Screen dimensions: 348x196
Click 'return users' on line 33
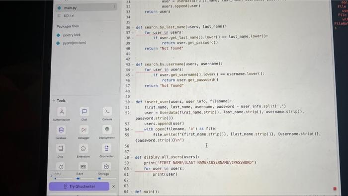click(158, 11)
